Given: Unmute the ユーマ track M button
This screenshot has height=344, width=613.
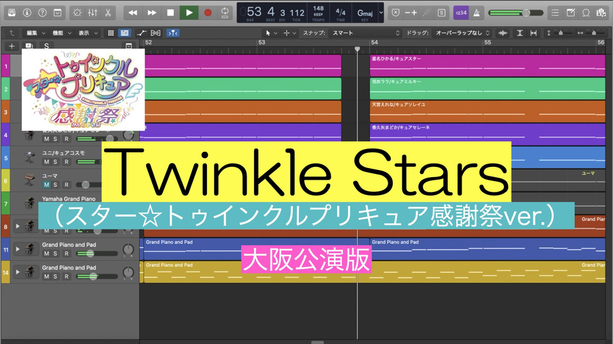Looking at the screenshot, I should click(47, 185).
